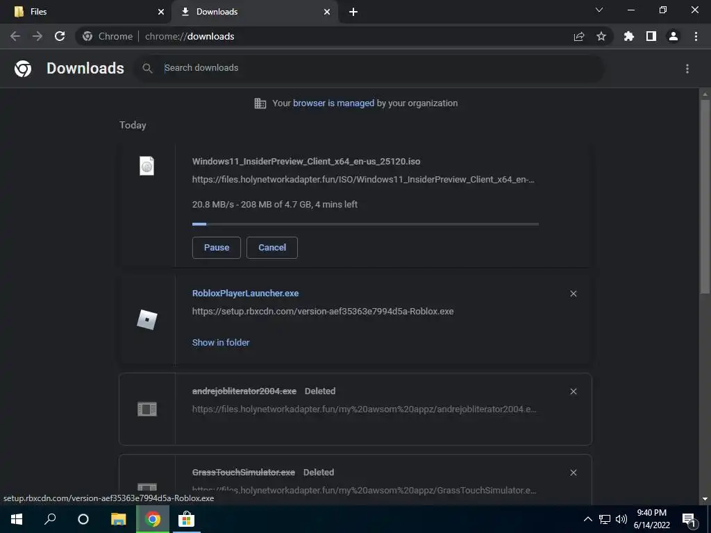Click the page vertical scrollbar thumb
This screenshot has height=533, width=711.
[705, 196]
